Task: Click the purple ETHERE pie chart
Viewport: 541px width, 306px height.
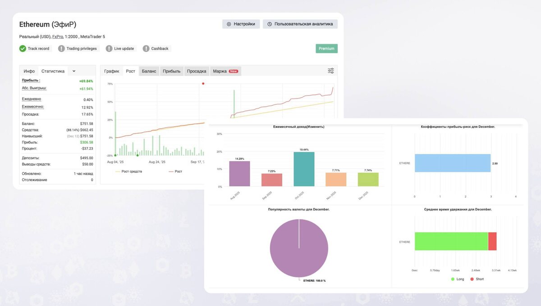Action: [x=299, y=248]
